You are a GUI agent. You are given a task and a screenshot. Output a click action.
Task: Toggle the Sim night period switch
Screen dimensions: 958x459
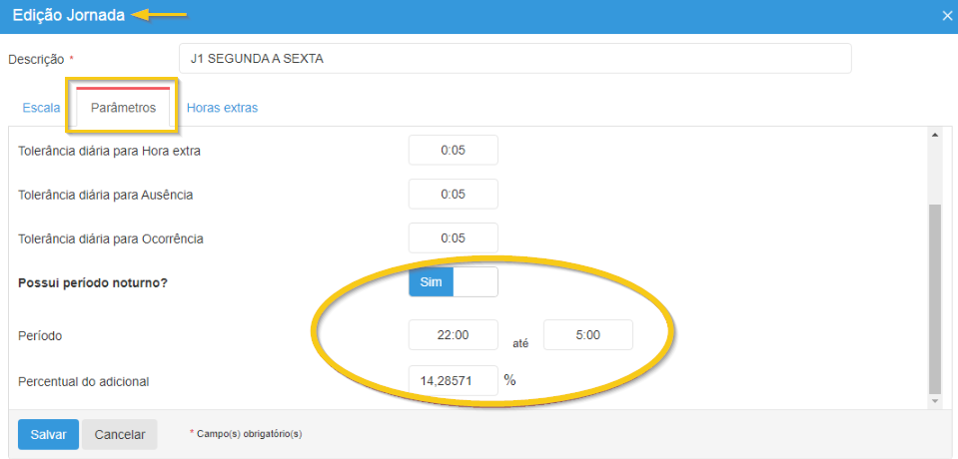(x=431, y=282)
